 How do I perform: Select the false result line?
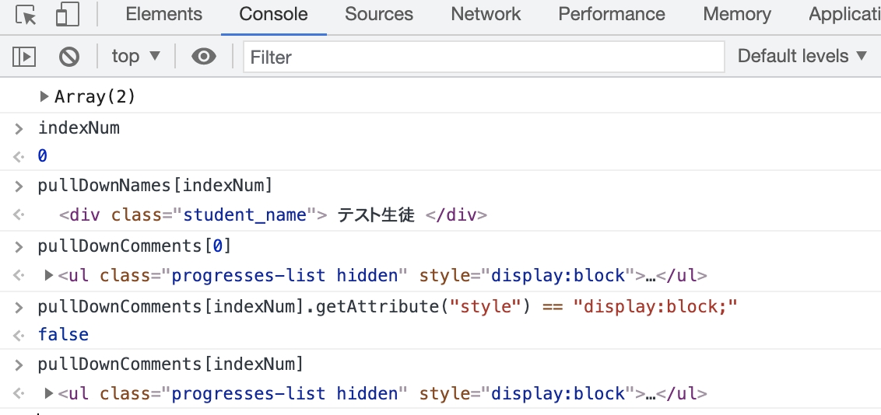tap(63, 335)
